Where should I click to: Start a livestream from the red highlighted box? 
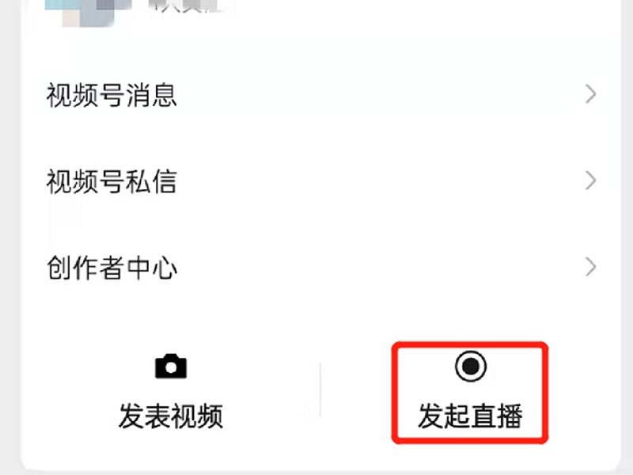tap(470, 393)
